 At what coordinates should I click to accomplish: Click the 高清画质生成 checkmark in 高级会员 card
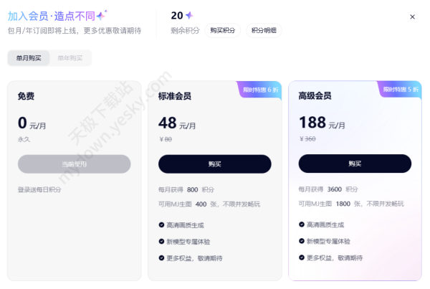click(302, 225)
